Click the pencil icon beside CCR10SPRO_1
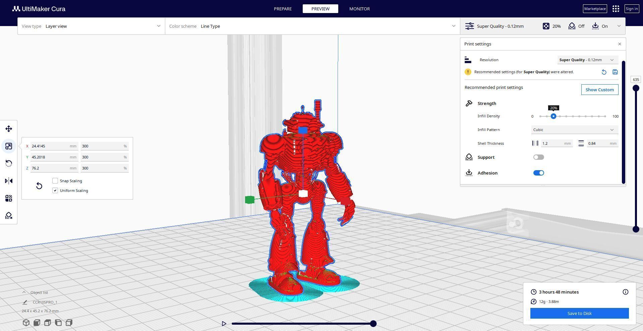Viewport: 643px width, 331px height. tap(25, 302)
